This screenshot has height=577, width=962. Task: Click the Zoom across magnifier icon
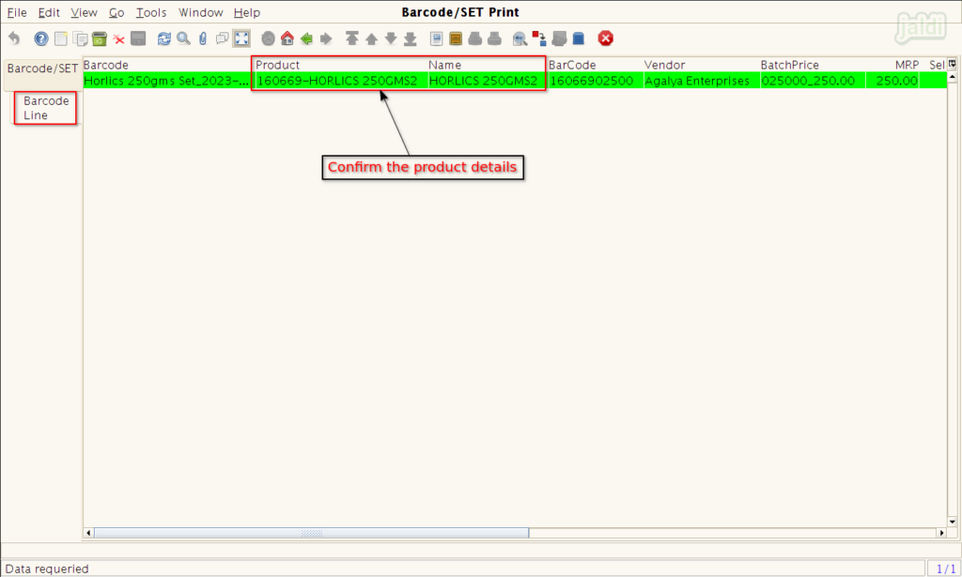click(520, 38)
